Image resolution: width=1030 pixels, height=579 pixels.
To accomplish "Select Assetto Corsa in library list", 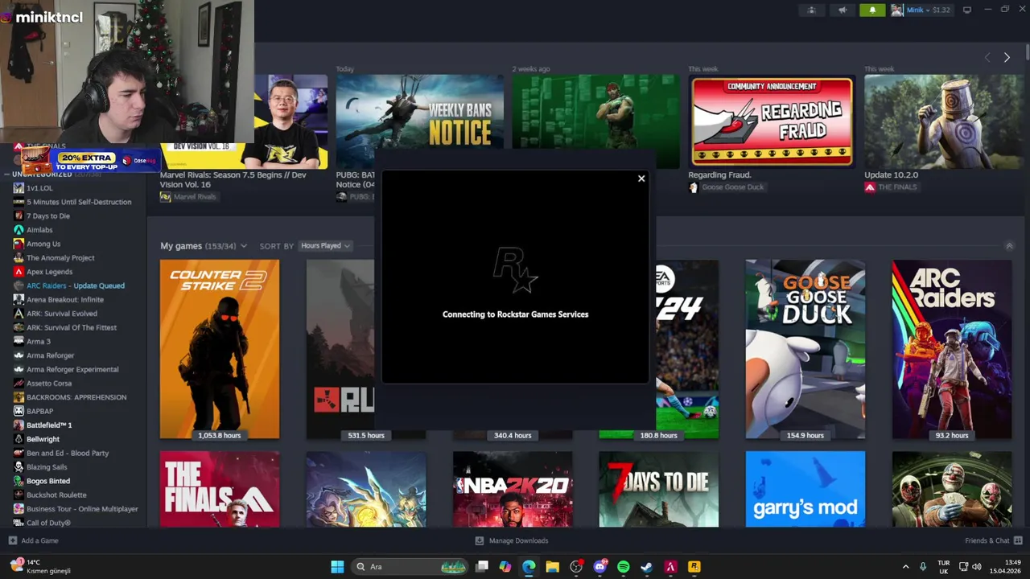I will [49, 384].
